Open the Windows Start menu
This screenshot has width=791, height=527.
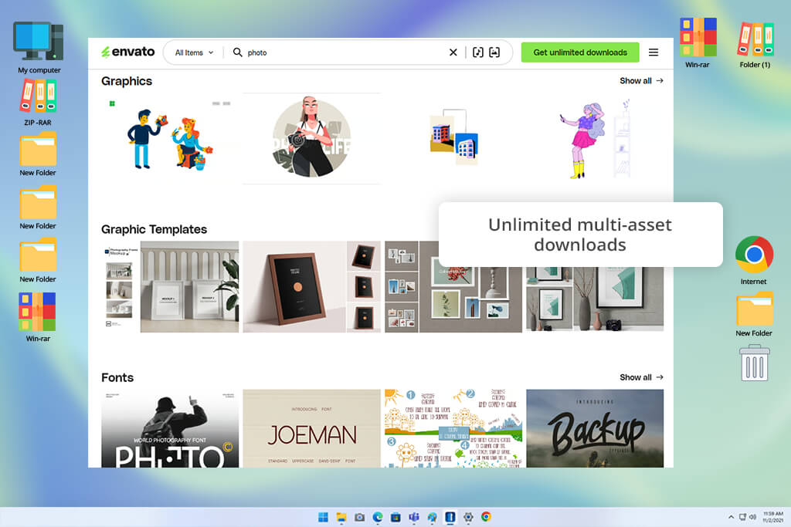(x=323, y=517)
